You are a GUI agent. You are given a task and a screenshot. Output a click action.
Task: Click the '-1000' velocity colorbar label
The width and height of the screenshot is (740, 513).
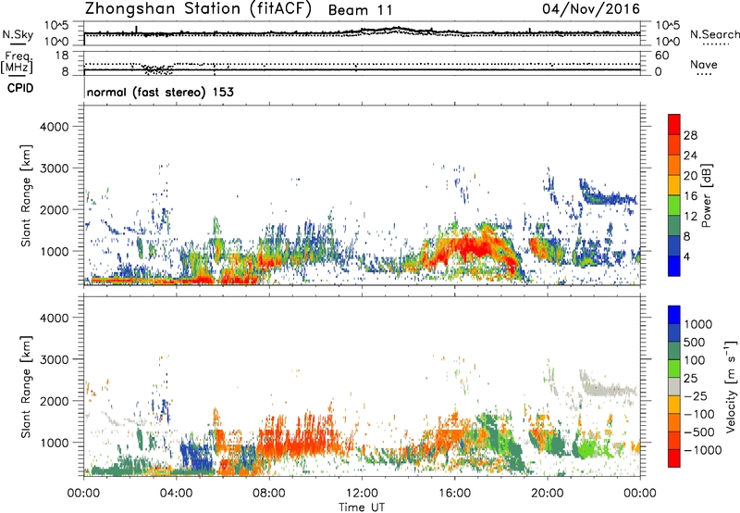[x=702, y=450]
